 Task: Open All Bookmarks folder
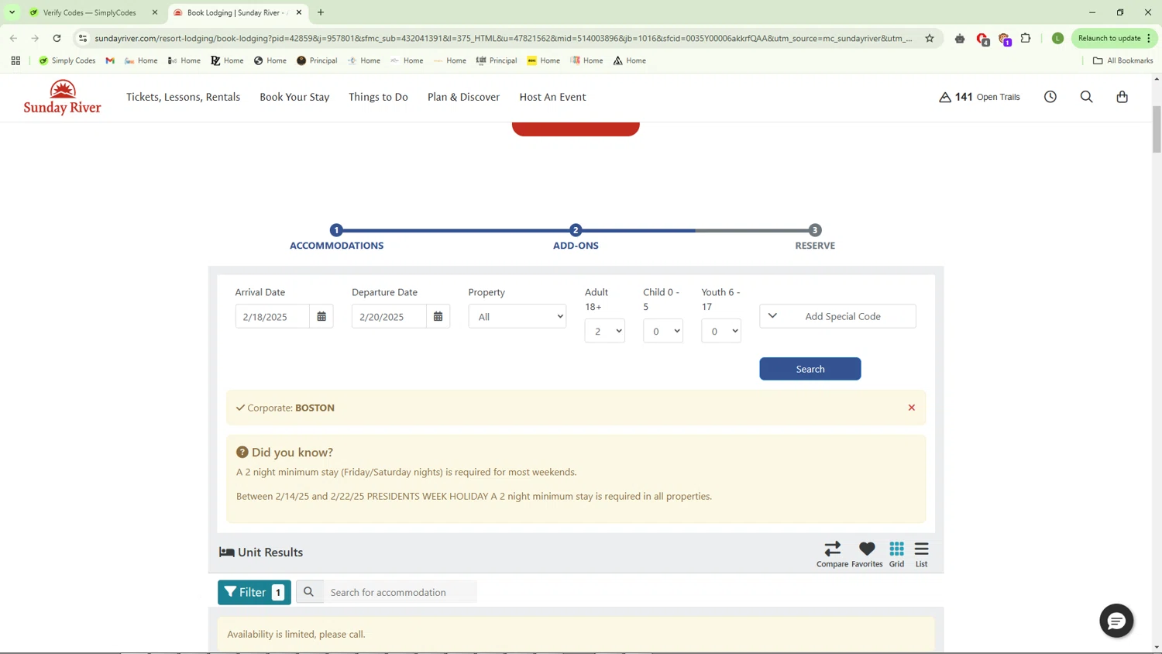tap(1122, 60)
